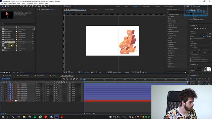Create a new folder in Project panel
Screen dimensions: 212x119
click(x=4, y=72)
